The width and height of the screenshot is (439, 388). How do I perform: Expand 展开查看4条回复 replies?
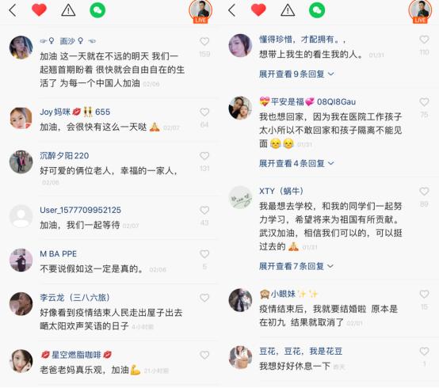296,163
